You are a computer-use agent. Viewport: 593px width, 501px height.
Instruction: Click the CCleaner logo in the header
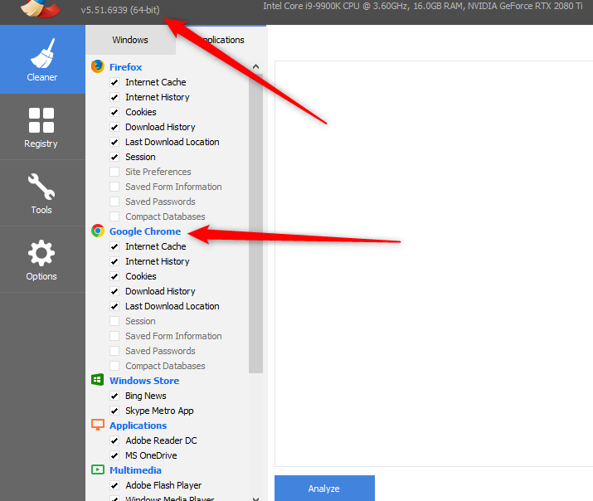(x=40, y=9)
